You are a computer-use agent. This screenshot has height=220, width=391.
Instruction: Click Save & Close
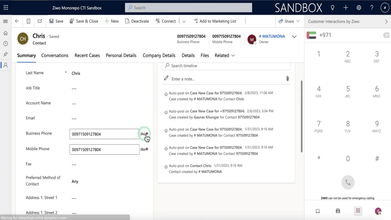click(84, 21)
